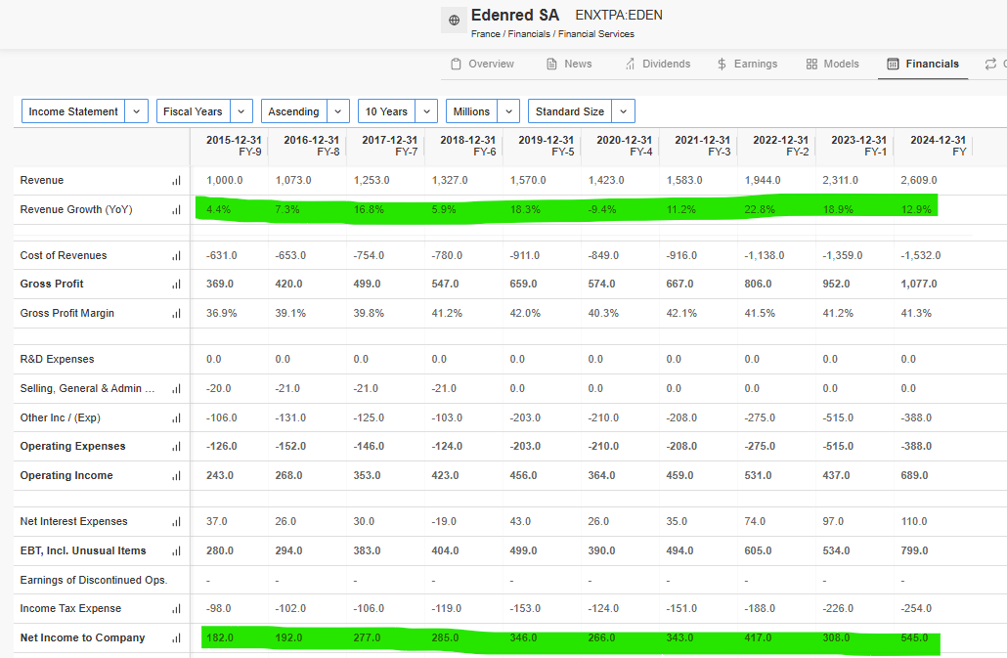Click the France breadcrumb link
1007x658 pixels.
point(486,34)
